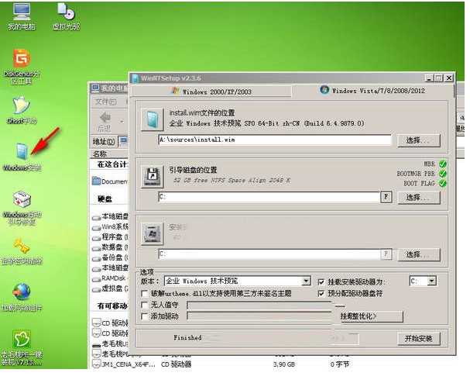Viewport: 470px width, 383px height.
Task: Launch DiskGenius partition tool icon
Action: [x=21, y=66]
